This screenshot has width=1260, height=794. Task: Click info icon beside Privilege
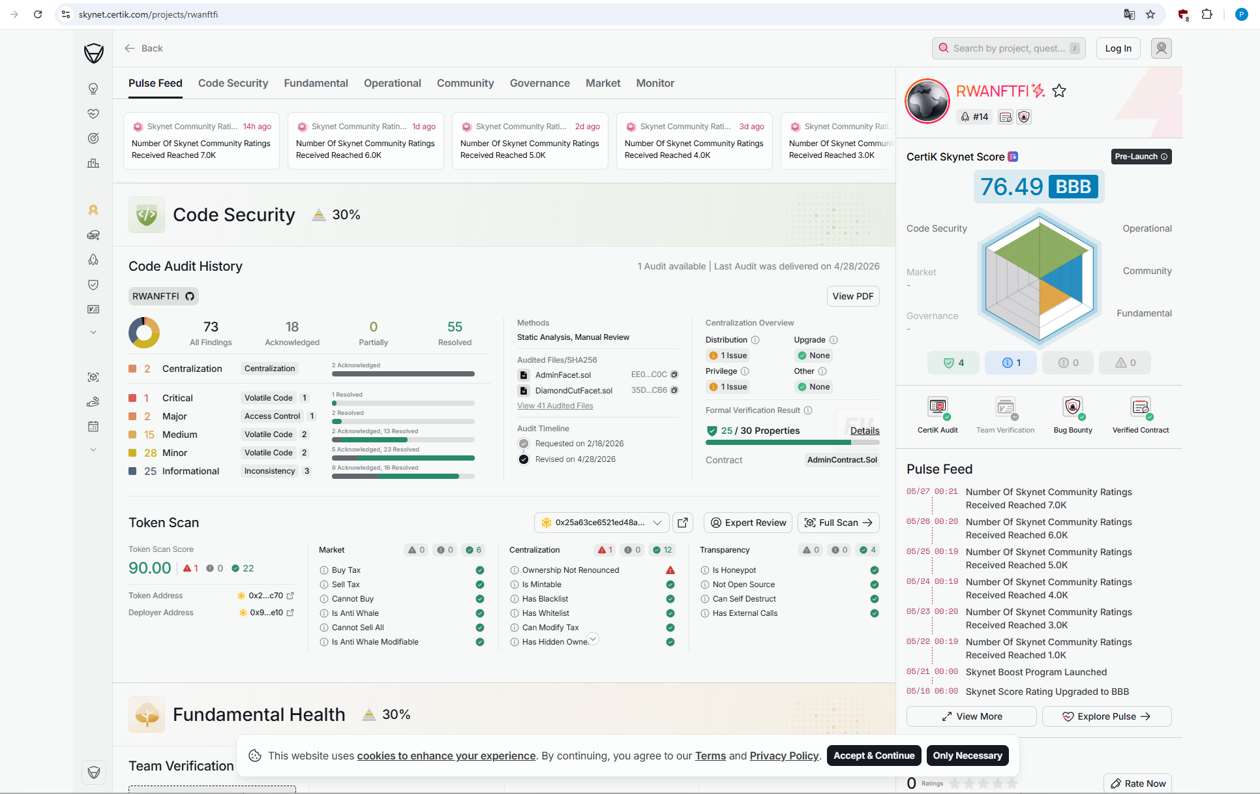(x=745, y=371)
